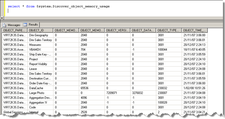Click the 'select' keyword in the query
The image size is (225, 119).
pos(14,6)
